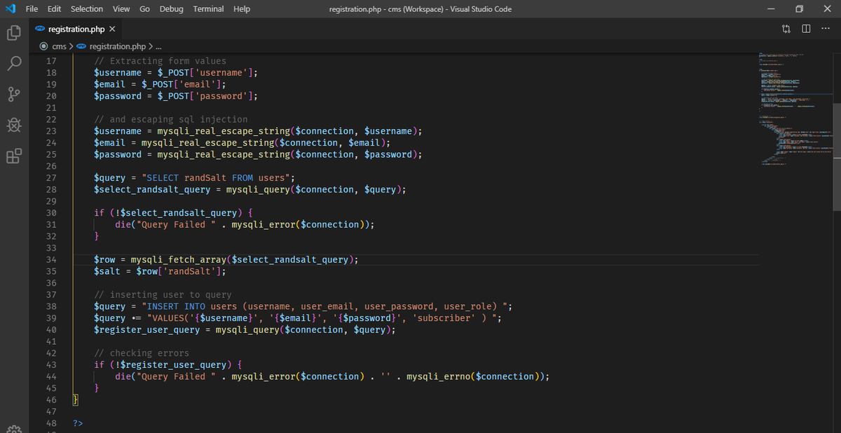The width and height of the screenshot is (841, 433).
Task: Open the Edit menu
Action: point(55,9)
